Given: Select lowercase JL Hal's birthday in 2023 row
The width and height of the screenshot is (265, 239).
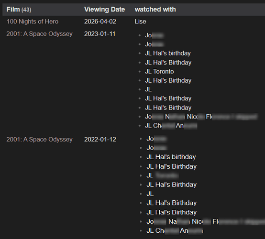Looking at the screenshot, I should pos(168,54).
